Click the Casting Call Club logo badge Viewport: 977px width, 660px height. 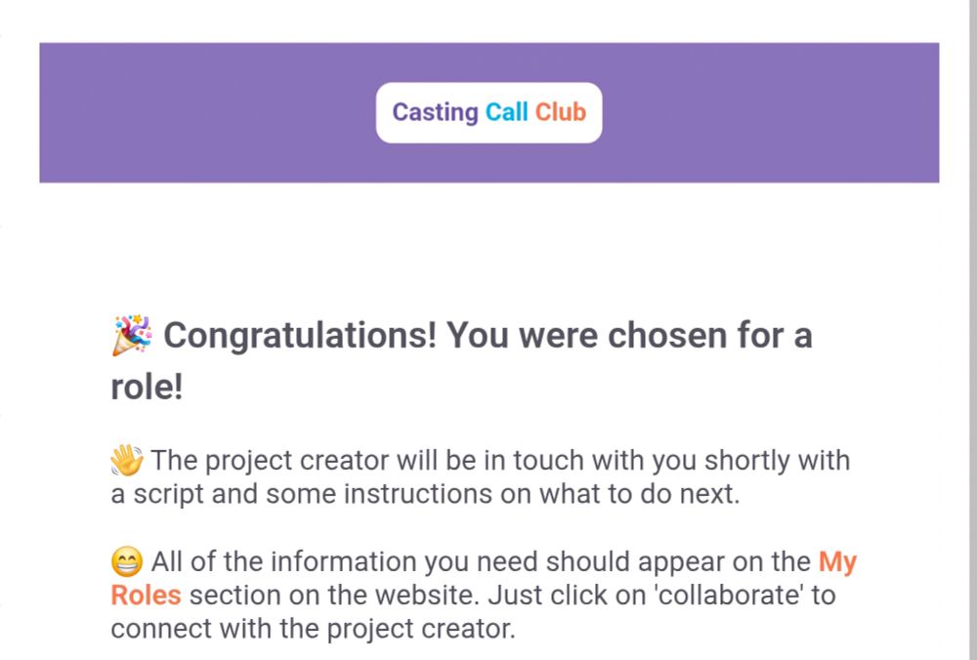pyautogui.click(x=488, y=112)
